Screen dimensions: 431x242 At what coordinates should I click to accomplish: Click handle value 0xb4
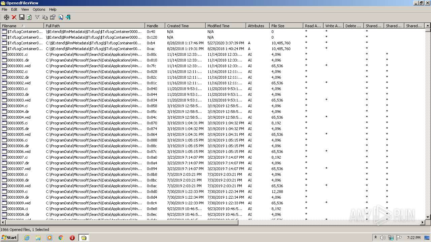(x=151, y=43)
